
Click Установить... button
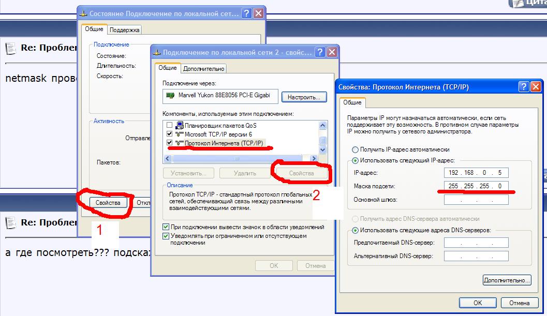(x=188, y=173)
